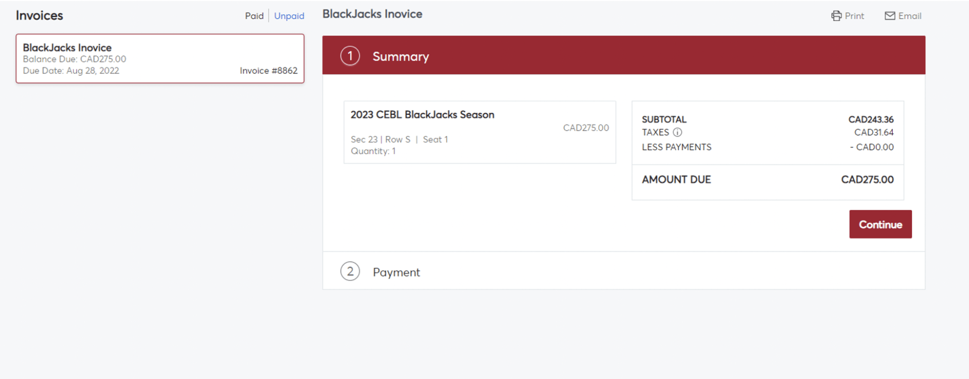969x379 pixels.
Task: Switch to the Paid invoices tab
Action: point(254,16)
